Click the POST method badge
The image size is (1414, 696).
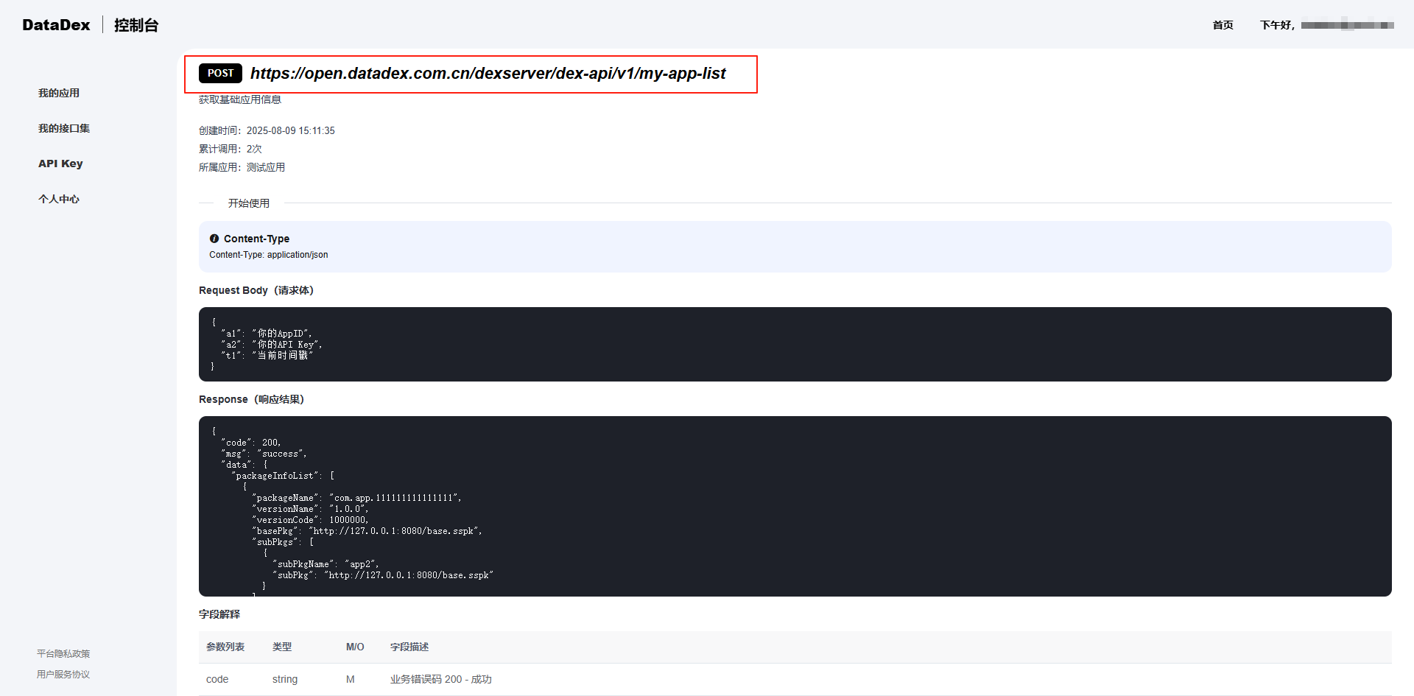[219, 73]
